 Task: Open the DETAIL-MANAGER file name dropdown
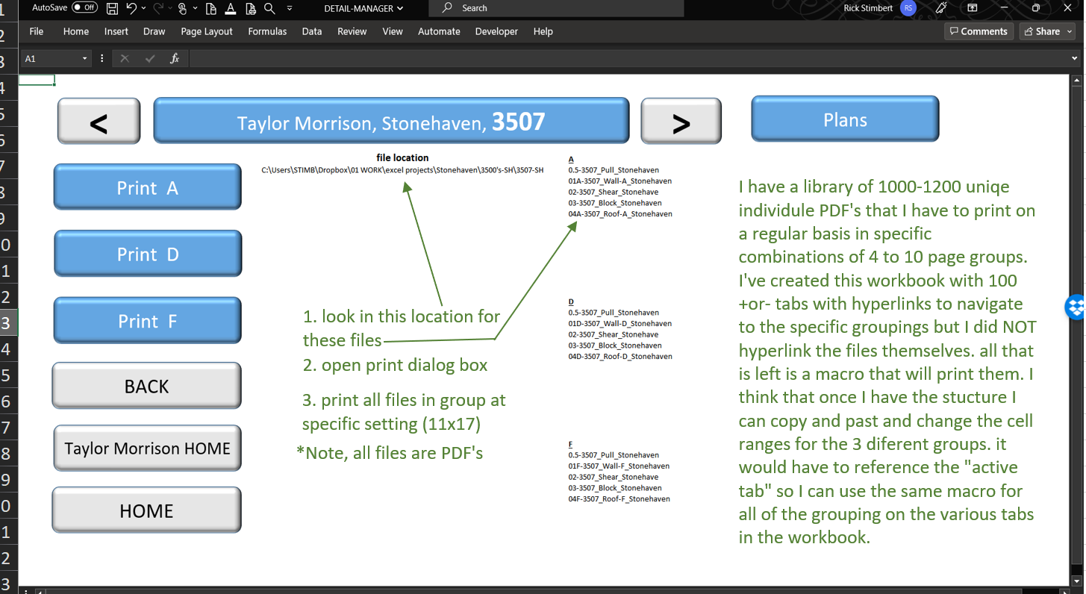[363, 8]
